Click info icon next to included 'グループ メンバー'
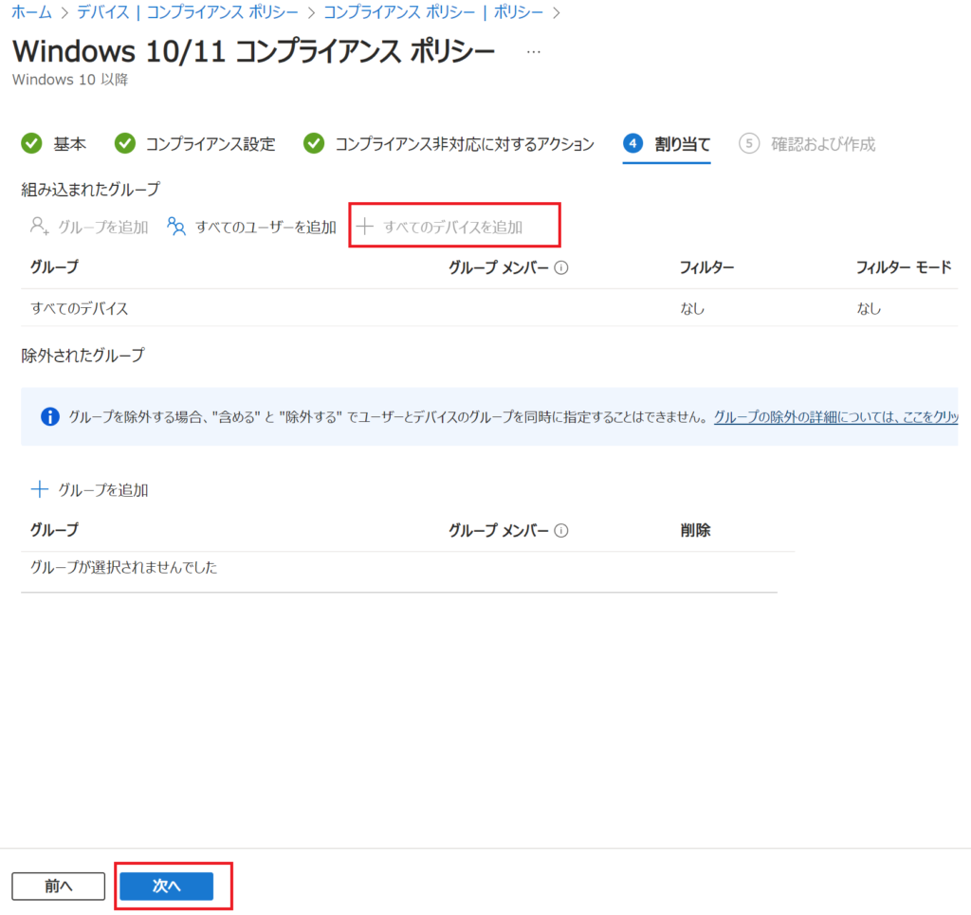 point(560,268)
